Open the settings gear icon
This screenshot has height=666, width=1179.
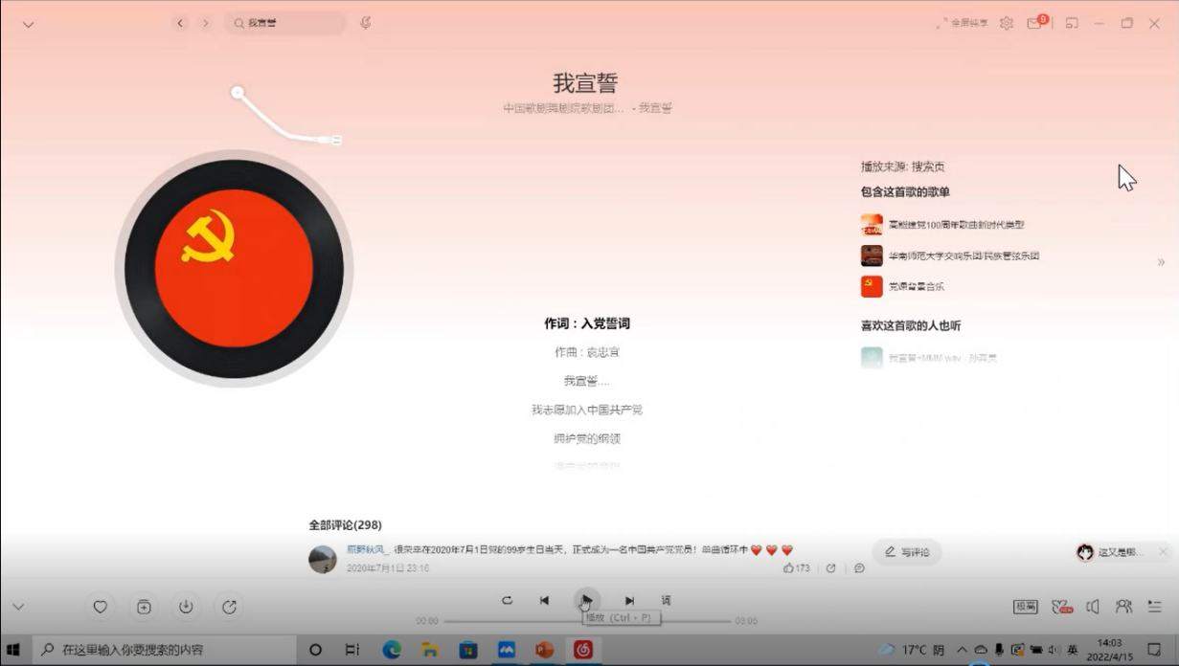(1007, 23)
